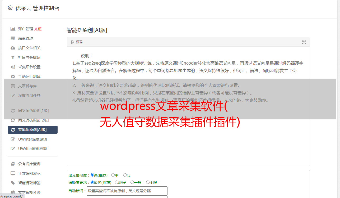Click the 自动锁词 input field
This screenshot has height=198, width=340.
point(127,191)
